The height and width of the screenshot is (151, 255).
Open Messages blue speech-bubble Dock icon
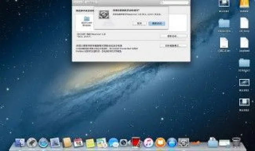(113, 143)
